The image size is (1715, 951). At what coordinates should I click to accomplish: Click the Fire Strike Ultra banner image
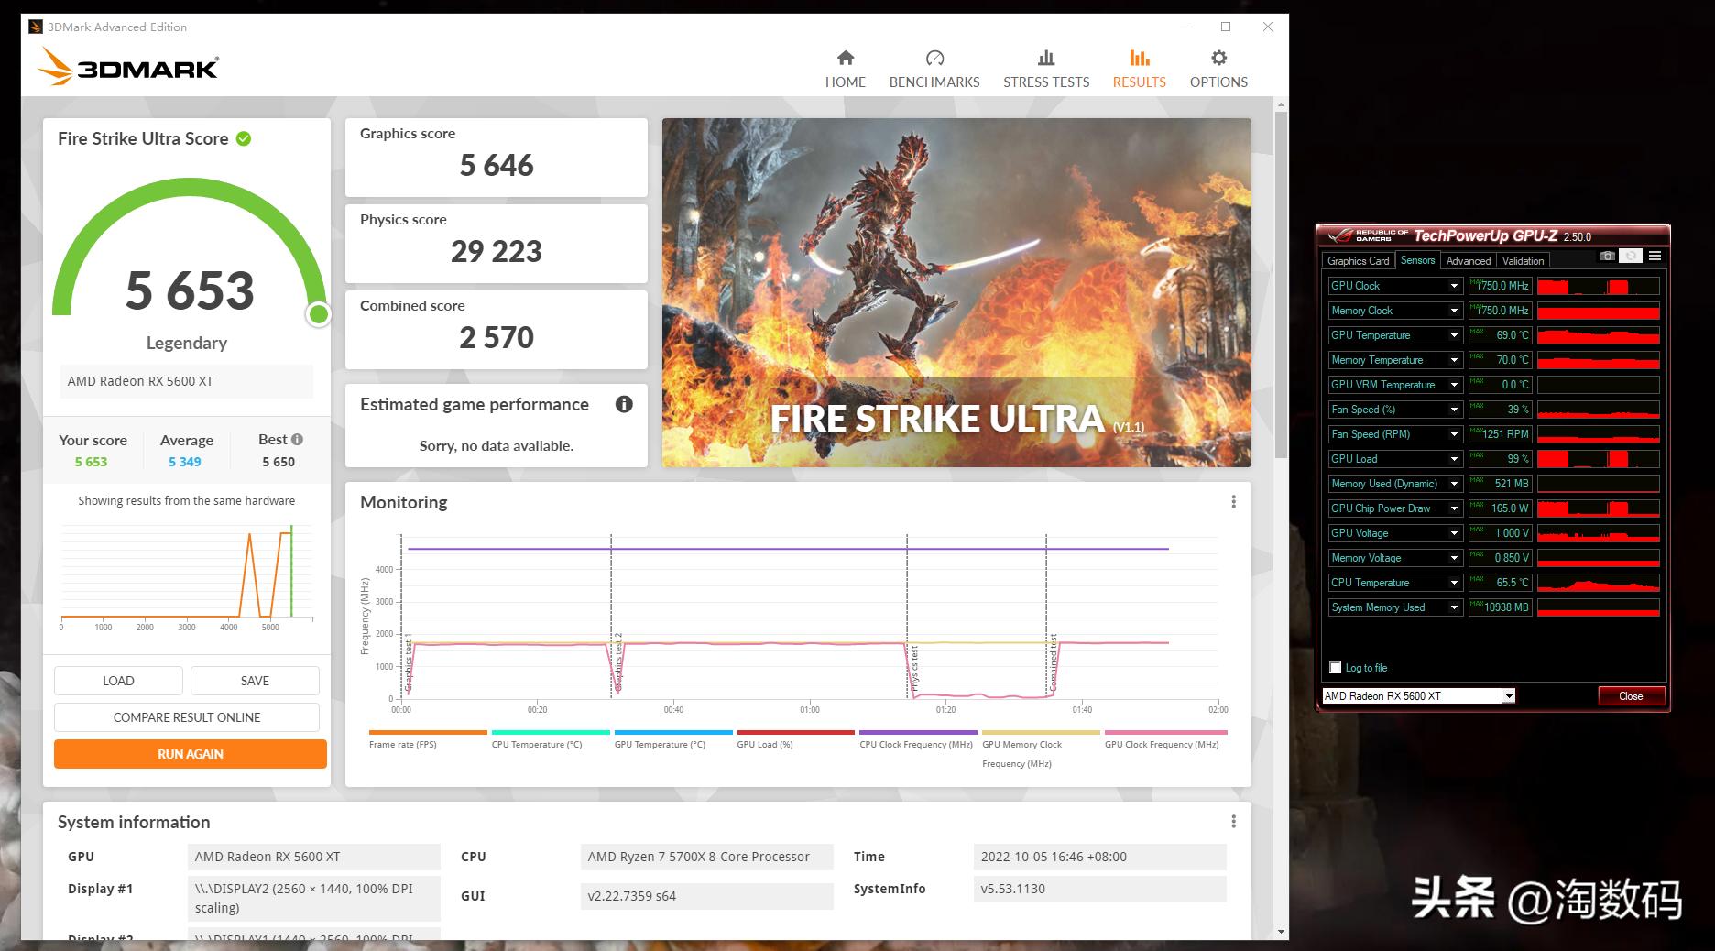click(956, 292)
